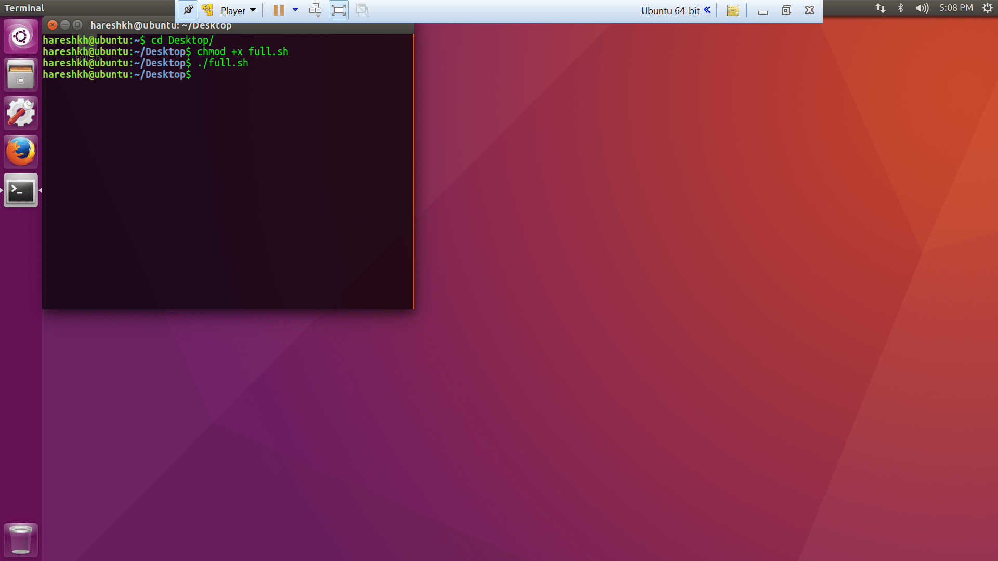The width and height of the screenshot is (998, 561).
Task: Open the Trash from the launcher
Action: pos(21,540)
